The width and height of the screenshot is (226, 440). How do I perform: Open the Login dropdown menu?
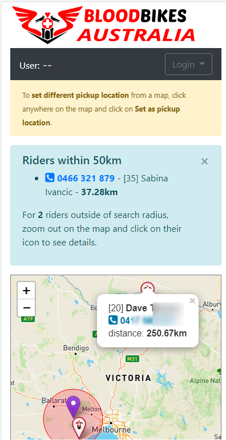[x=188, y=64]
